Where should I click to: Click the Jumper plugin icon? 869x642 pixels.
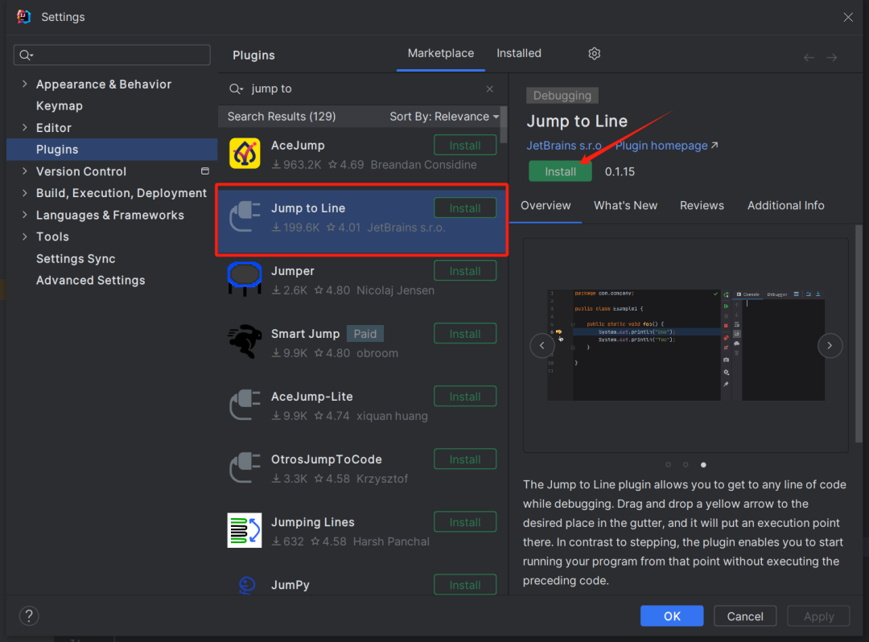coord(245,278)
